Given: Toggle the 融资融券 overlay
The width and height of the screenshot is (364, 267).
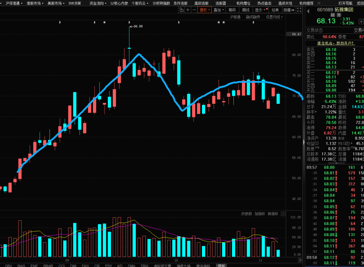Looking at the screenshot, I should [253, 17].
